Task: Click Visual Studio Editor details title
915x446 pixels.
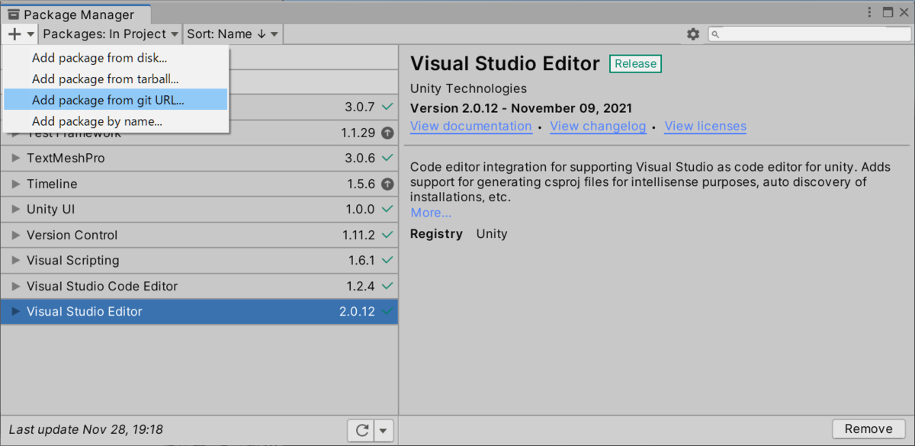Action: tap(505, 64)
